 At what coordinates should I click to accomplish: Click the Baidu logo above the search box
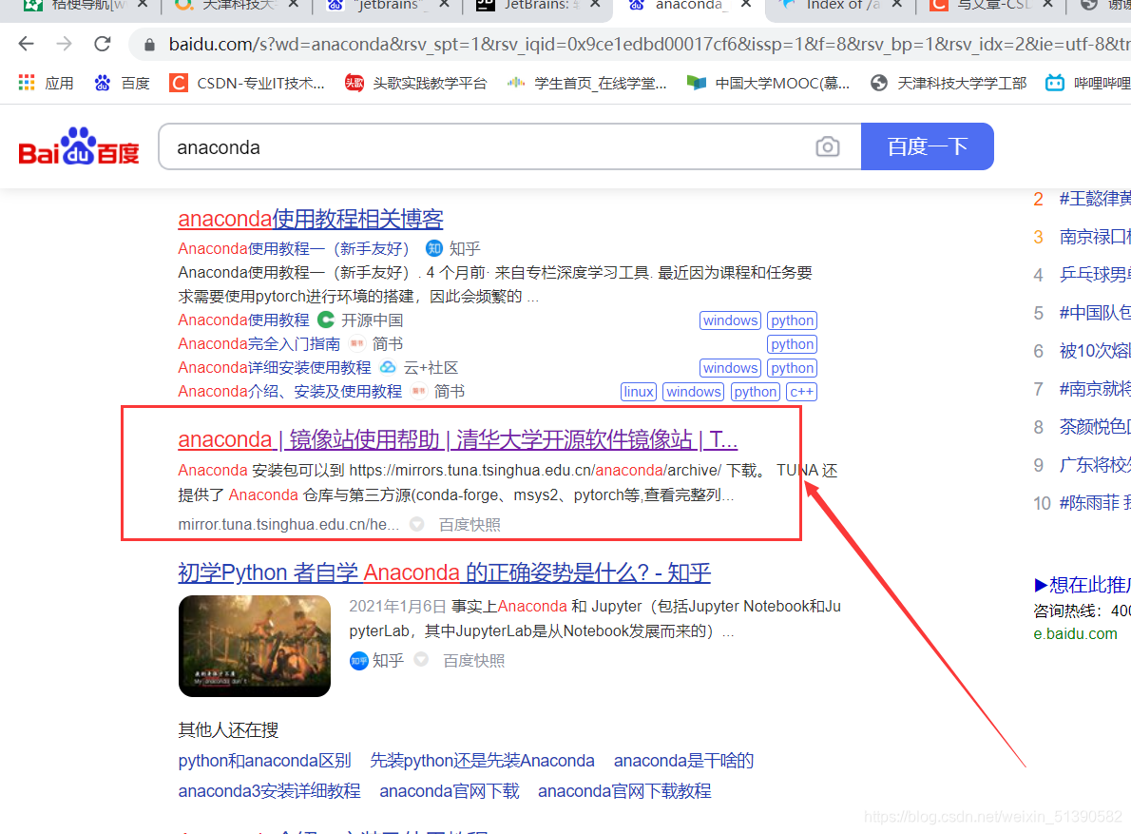click(x=76, y=145)
